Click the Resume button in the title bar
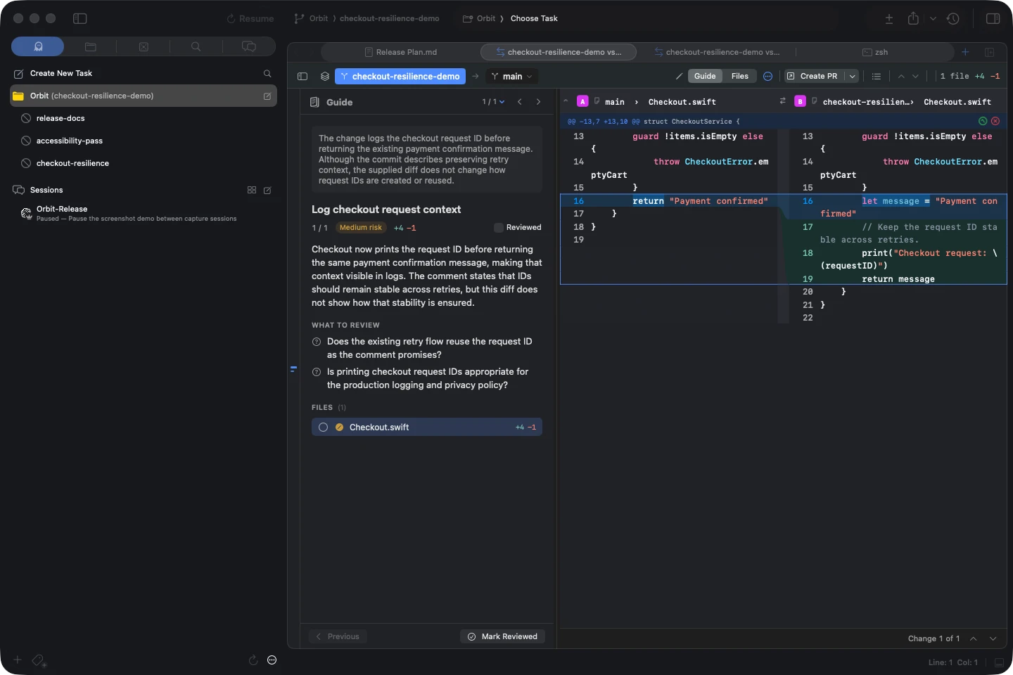 (x=250, y=18)
